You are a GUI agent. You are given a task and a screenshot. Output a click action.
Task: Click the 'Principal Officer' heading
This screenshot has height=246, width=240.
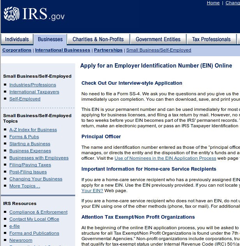tap(101, 137)
